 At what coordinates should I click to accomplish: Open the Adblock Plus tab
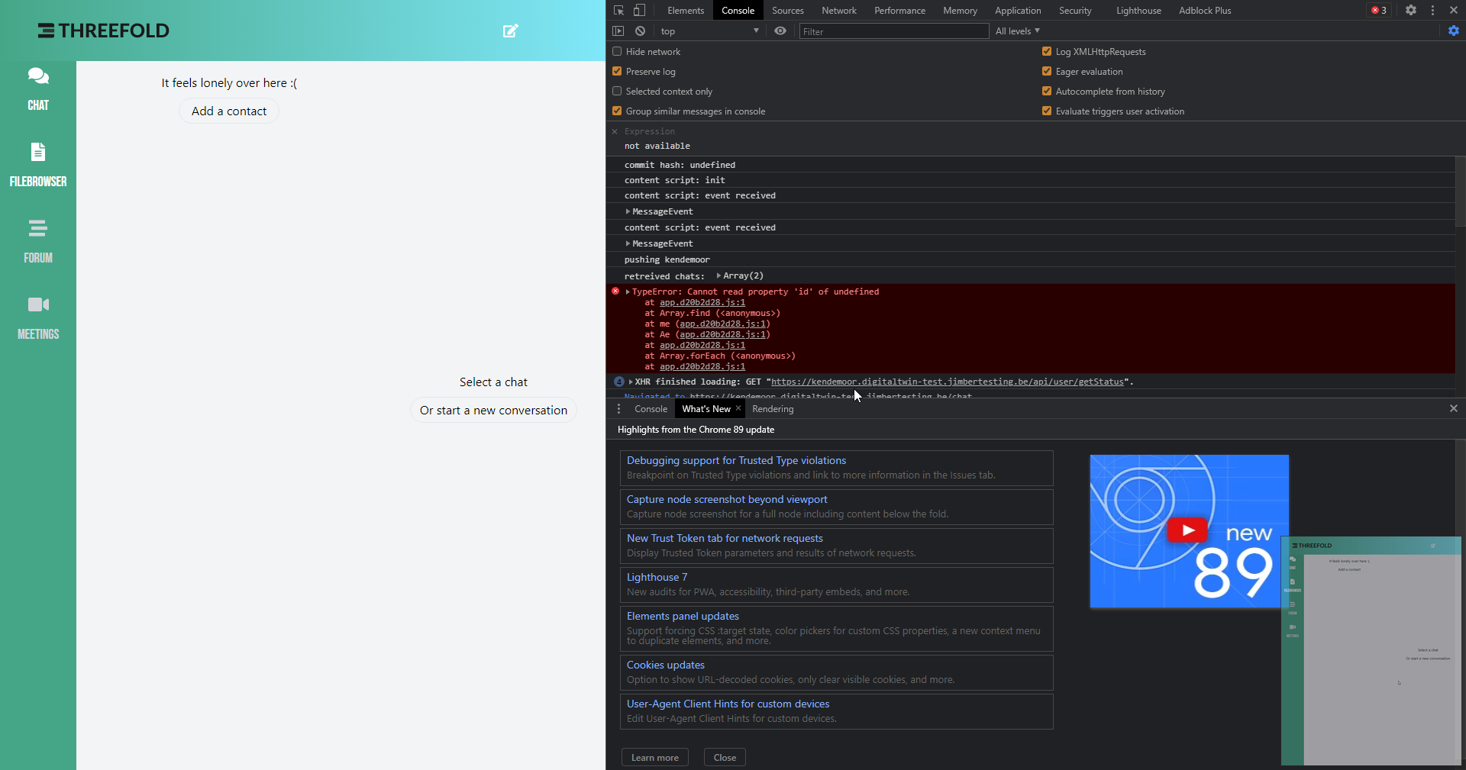pos(1205,10)
